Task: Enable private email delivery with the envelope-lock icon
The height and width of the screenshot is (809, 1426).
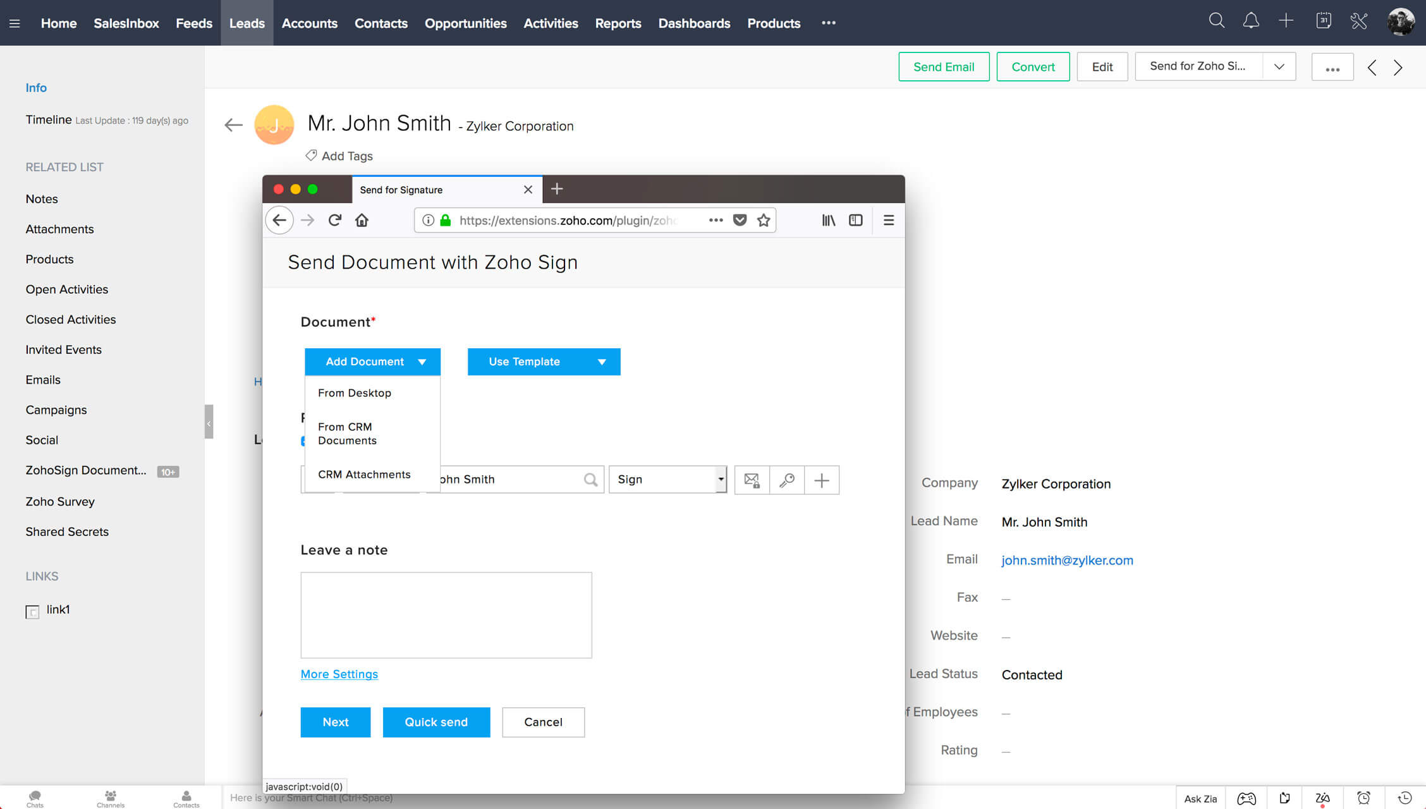Action: pos(752,480)
